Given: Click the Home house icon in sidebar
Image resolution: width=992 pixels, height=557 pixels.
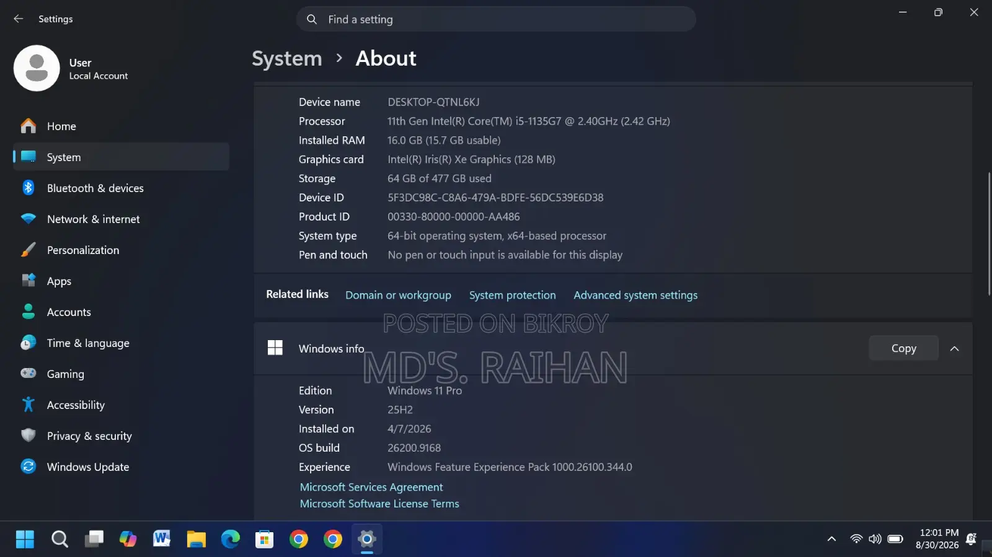Looking at the screenshot, I should (x=29, y=126).
